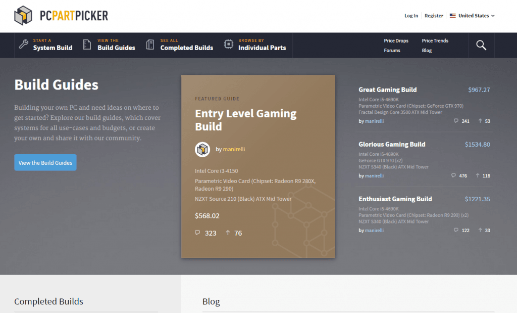Click manirelli author link in the featured guide
517x313 pixels.
point(234,149)
